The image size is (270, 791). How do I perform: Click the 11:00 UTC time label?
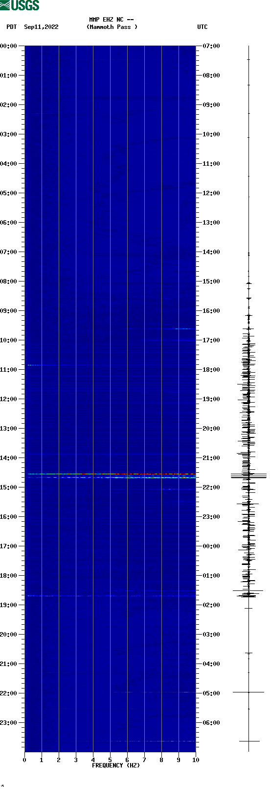coord(211,164)
